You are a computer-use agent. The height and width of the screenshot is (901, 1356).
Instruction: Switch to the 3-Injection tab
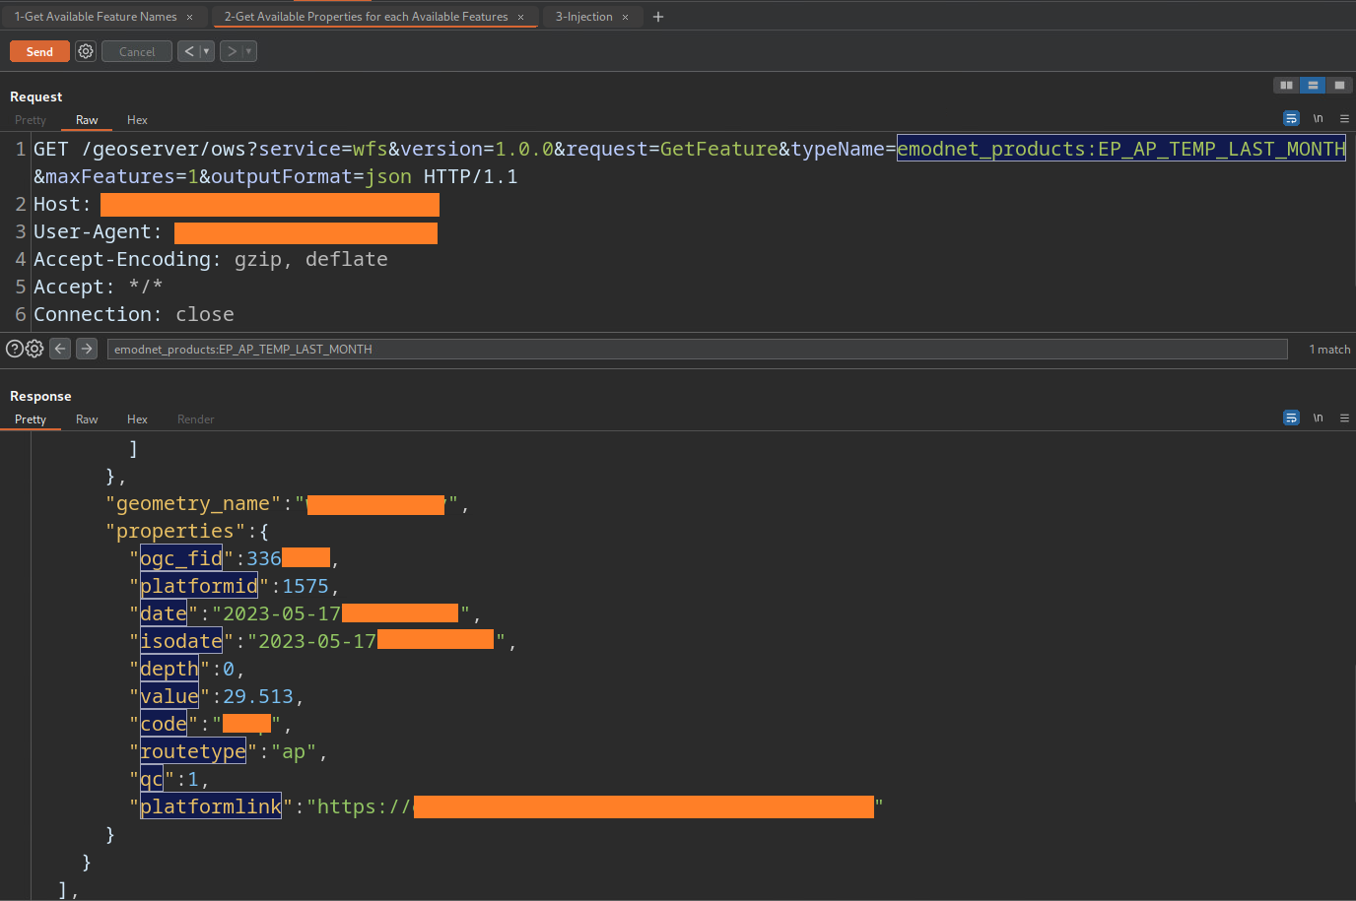583,17
